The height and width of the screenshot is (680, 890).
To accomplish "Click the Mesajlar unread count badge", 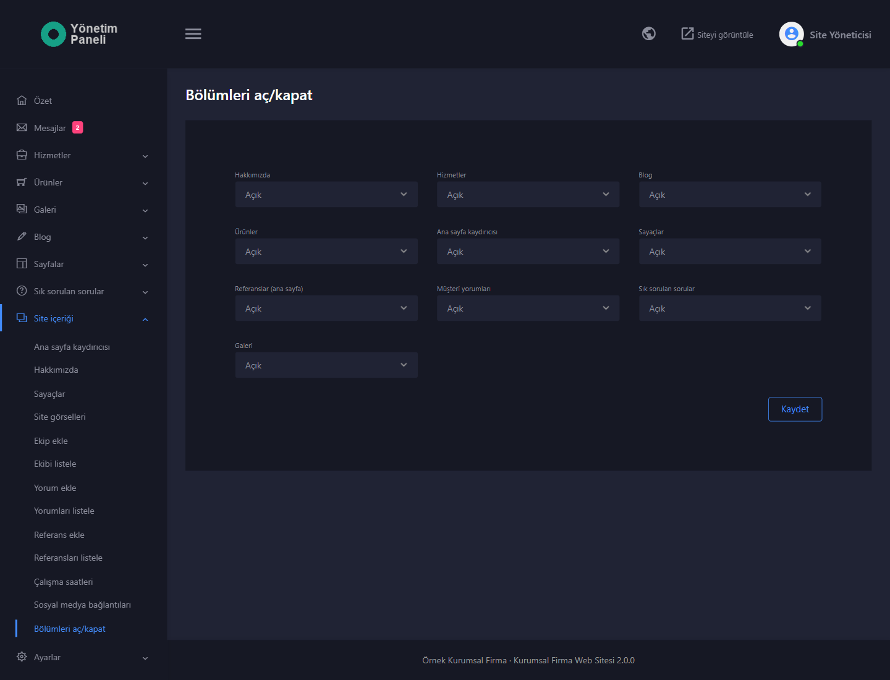I will click(x=77, y=127).
